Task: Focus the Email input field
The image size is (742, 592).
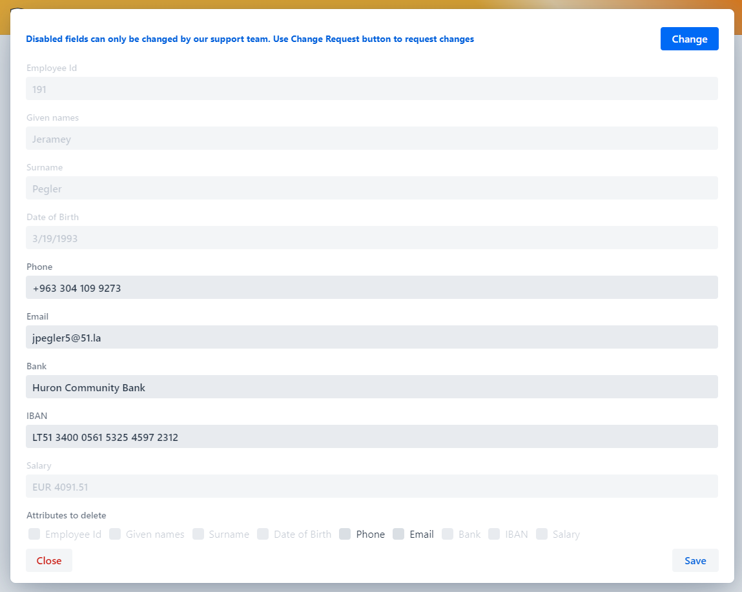Action: pos(372,337)
